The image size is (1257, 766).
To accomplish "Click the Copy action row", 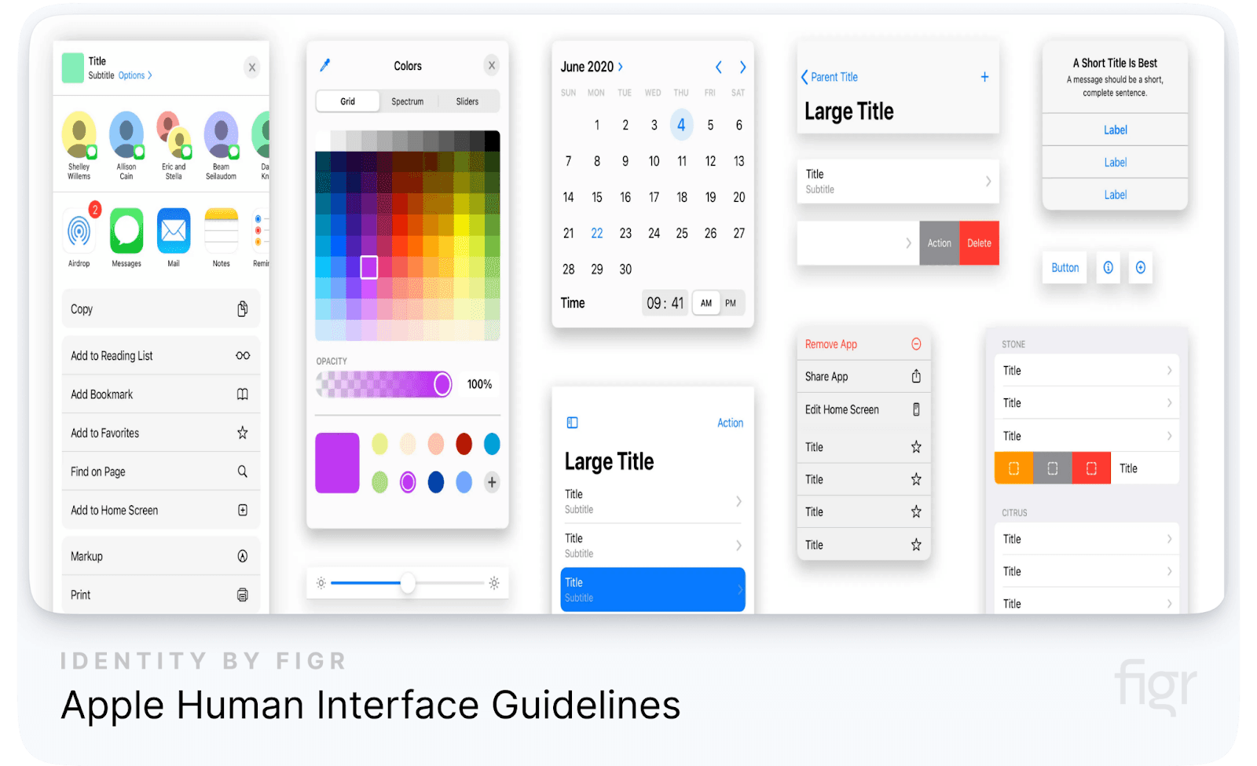I will pyautogui.click(x=161, y=309).
